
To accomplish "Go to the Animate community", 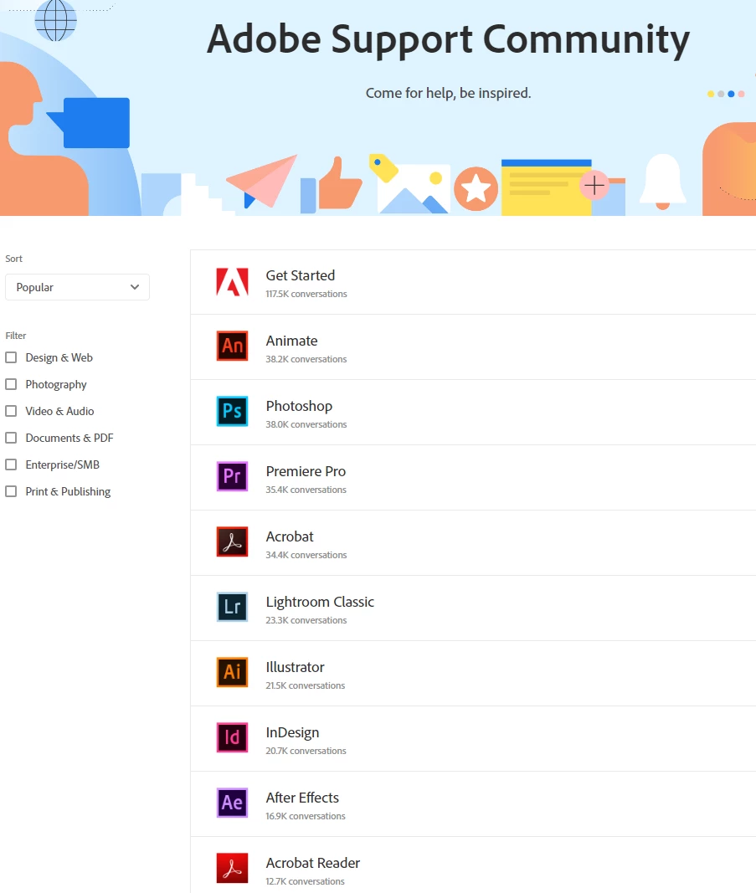I will coord(291,341).
